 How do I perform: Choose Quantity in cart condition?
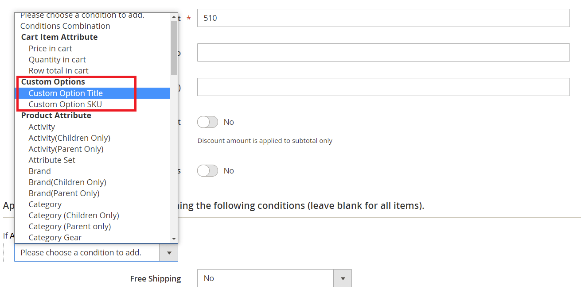coord(57,59)
